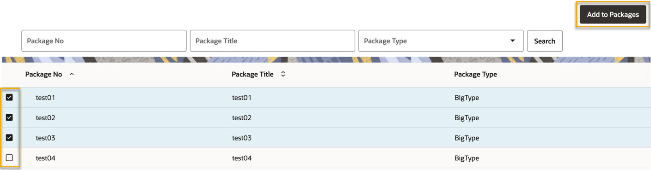This screenshot has height=170, width=651.
Task: Uncheck the test01 row checkbox
Action: tap(9, 97)
